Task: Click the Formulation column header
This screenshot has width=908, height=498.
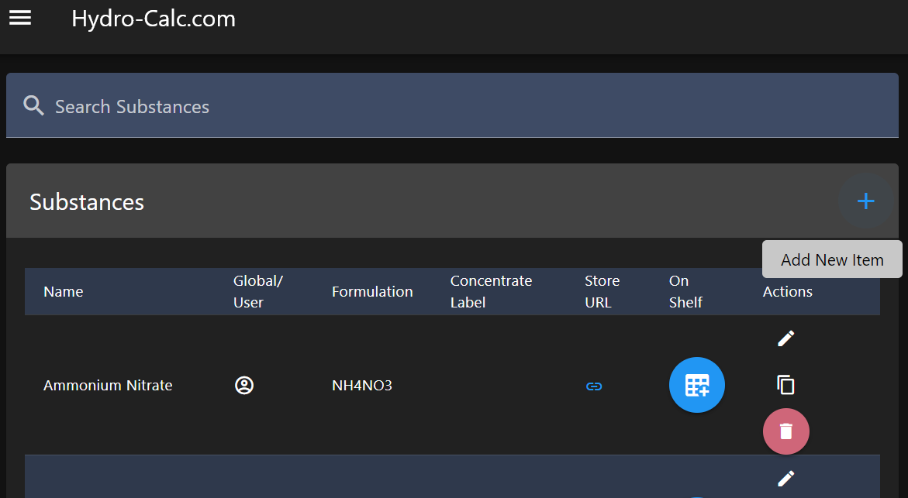Action: pyautogui.click(x=372, y=291)
